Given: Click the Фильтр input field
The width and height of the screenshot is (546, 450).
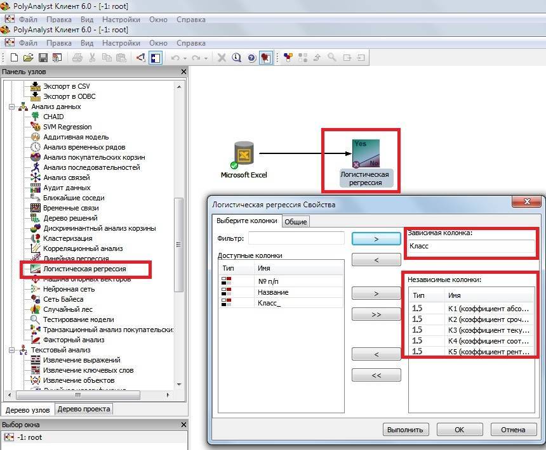Looking at the screenshot, I should click(x=296, y=238).
